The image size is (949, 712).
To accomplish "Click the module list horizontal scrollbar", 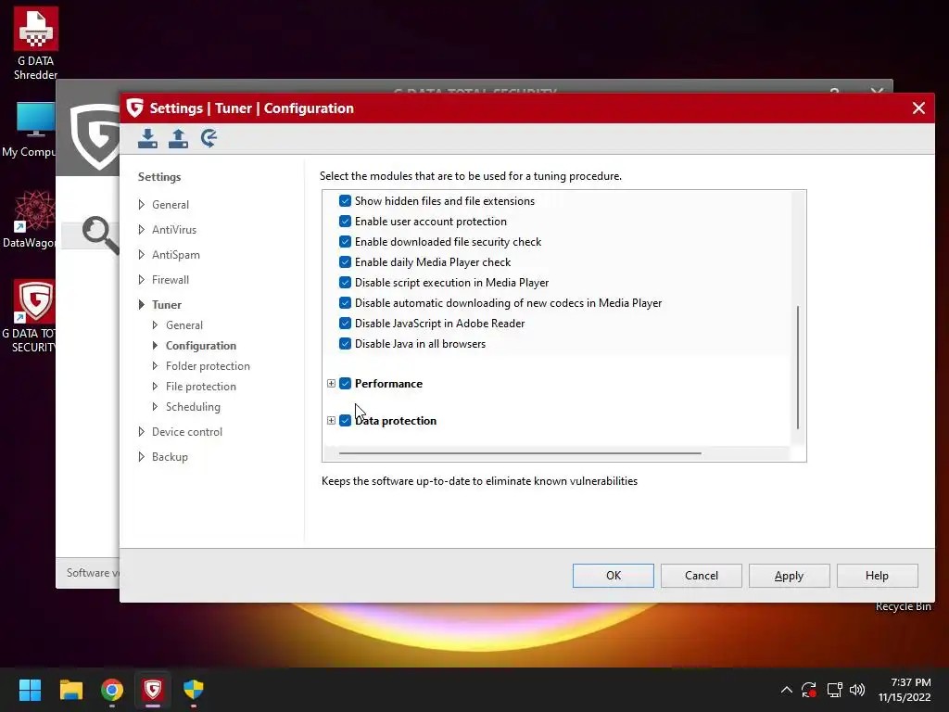I will click(x=520, y=452).
